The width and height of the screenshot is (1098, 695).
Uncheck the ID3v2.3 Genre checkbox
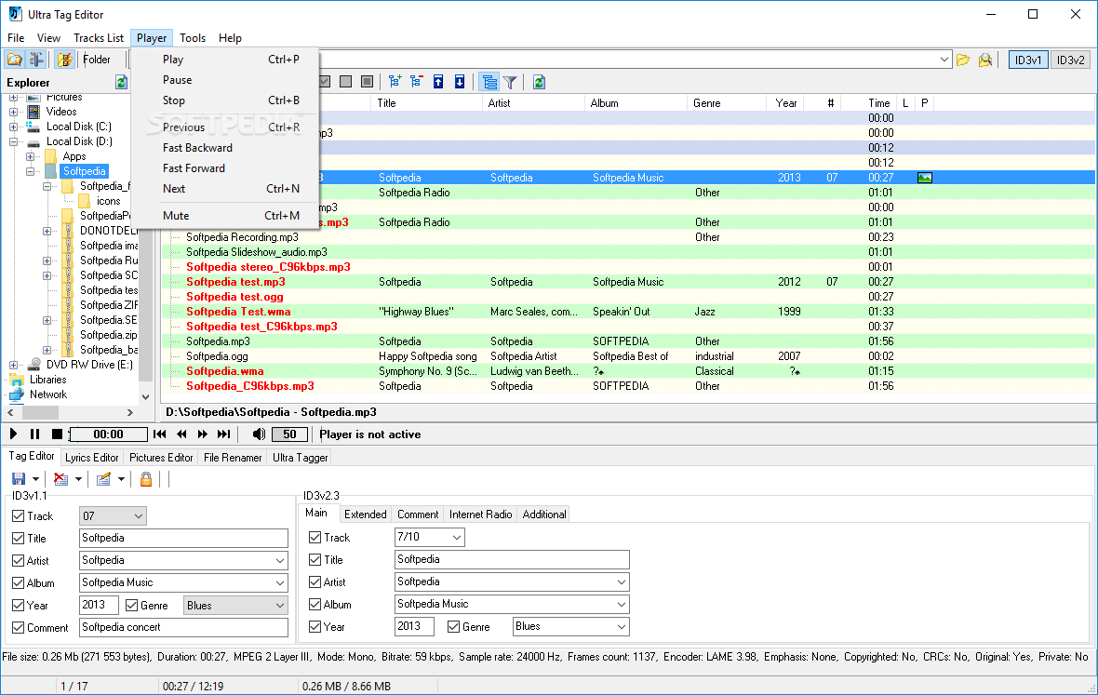pos(454,627)
